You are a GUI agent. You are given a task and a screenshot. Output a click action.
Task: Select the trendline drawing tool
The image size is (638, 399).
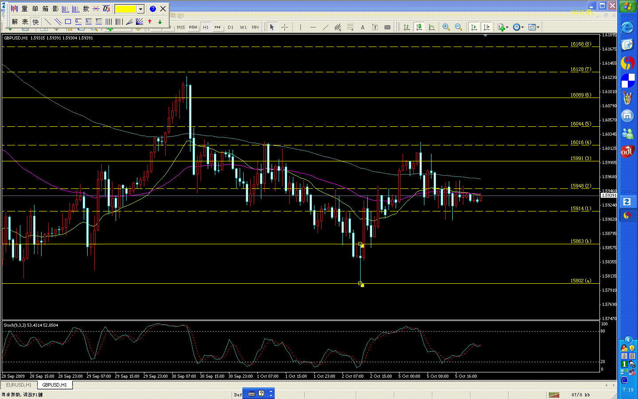[x=326, y=27]
